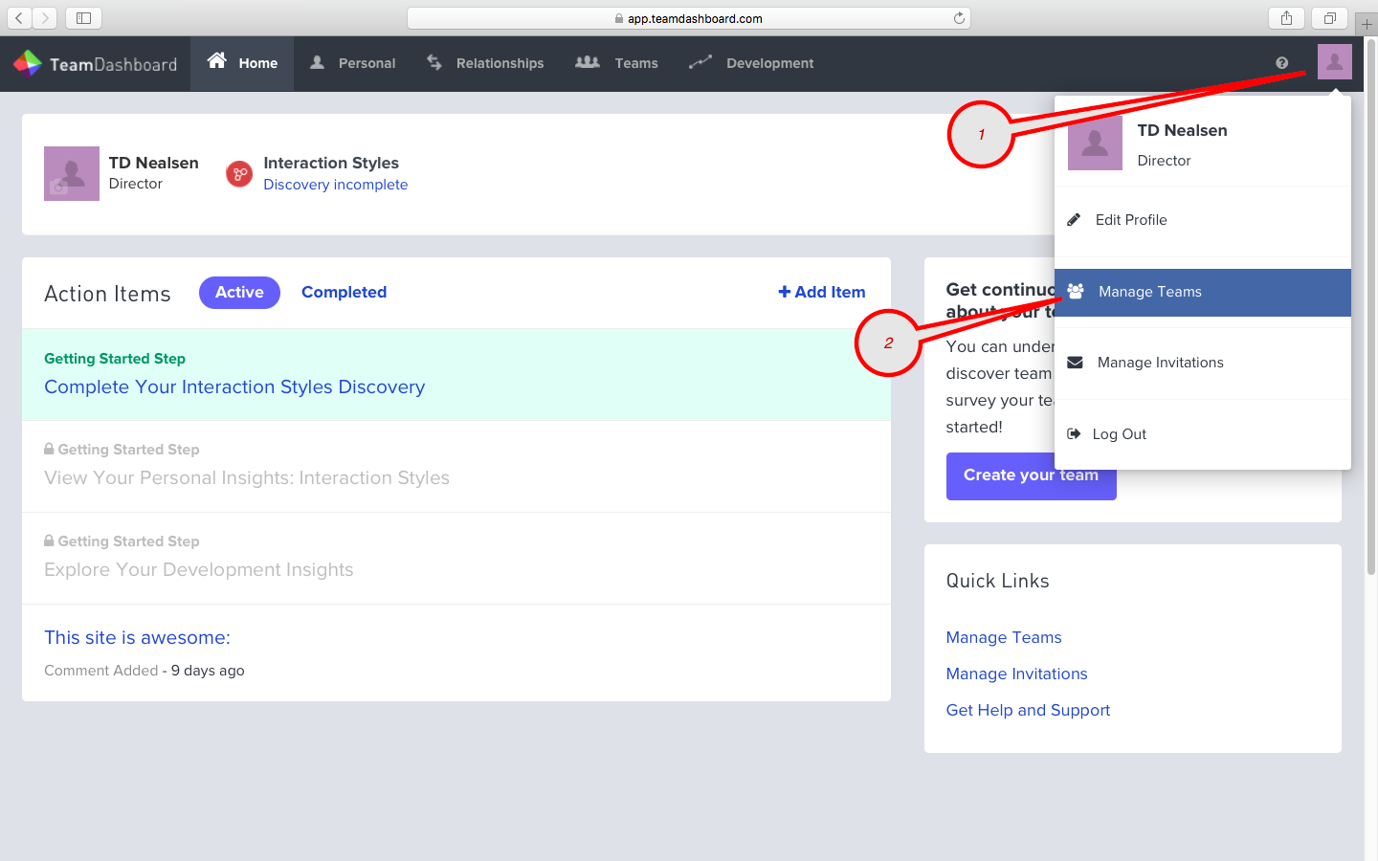Select Edit Profile in dropdown menu
The height and width of the screenshot is (861, 1378).
click(1203, 220)
